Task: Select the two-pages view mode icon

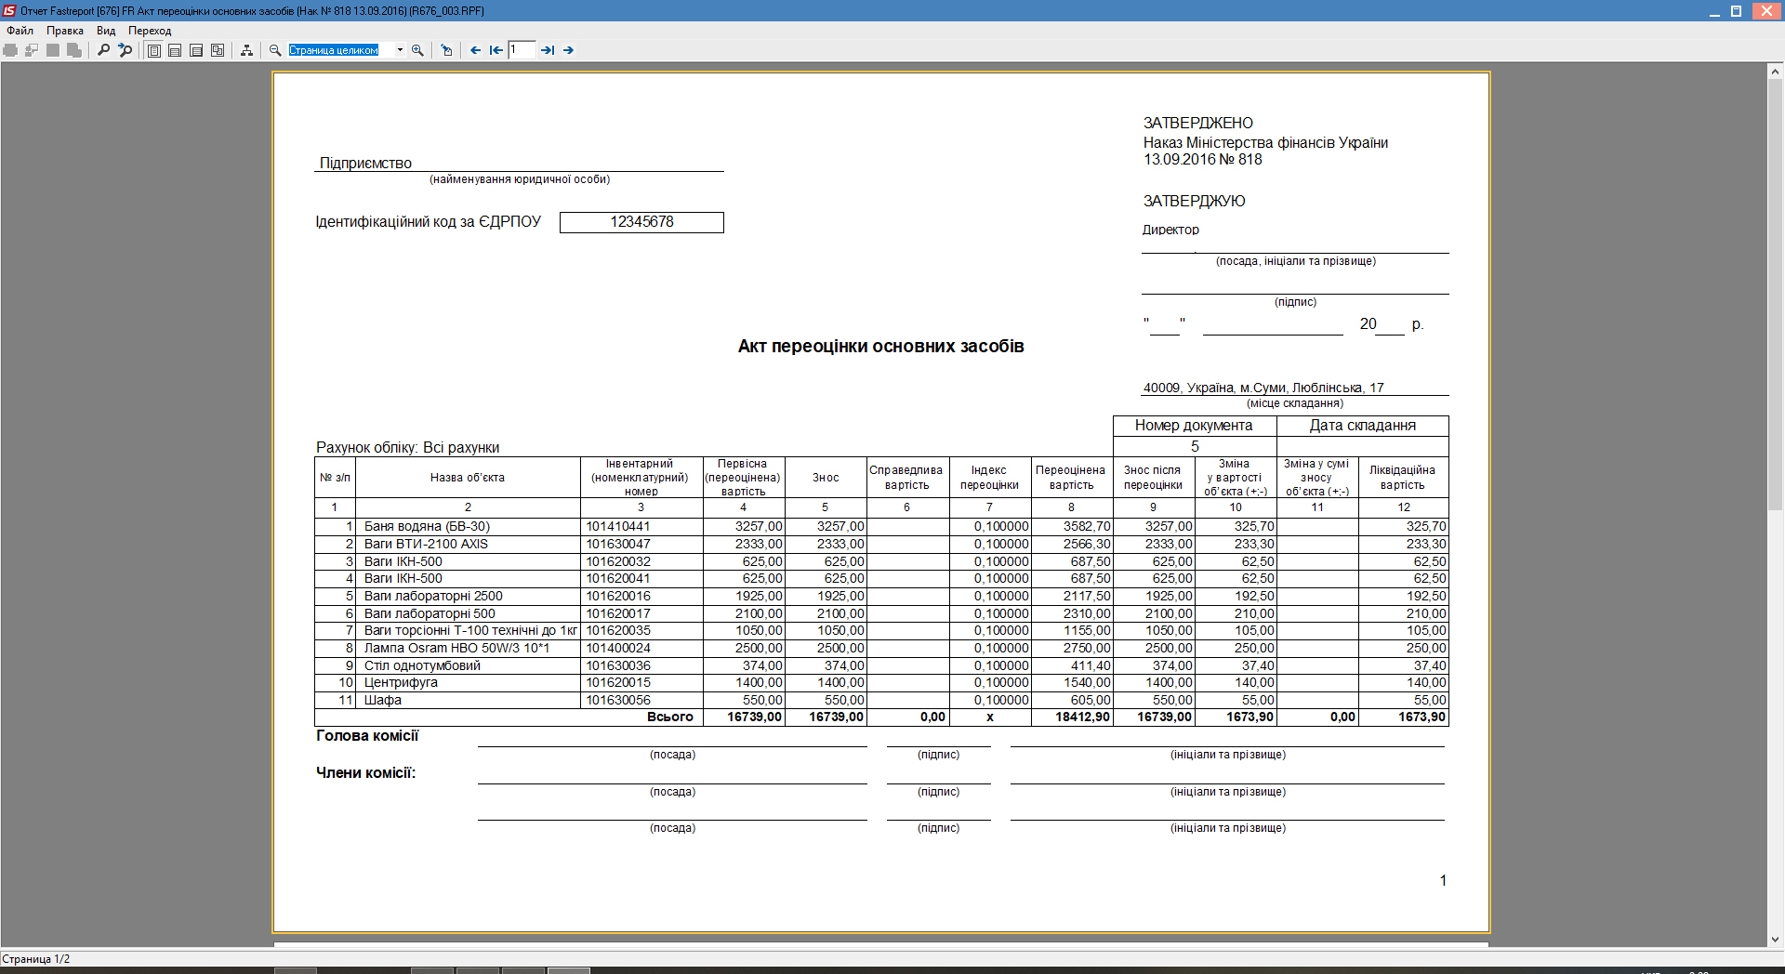Action: tap(218, 50)
